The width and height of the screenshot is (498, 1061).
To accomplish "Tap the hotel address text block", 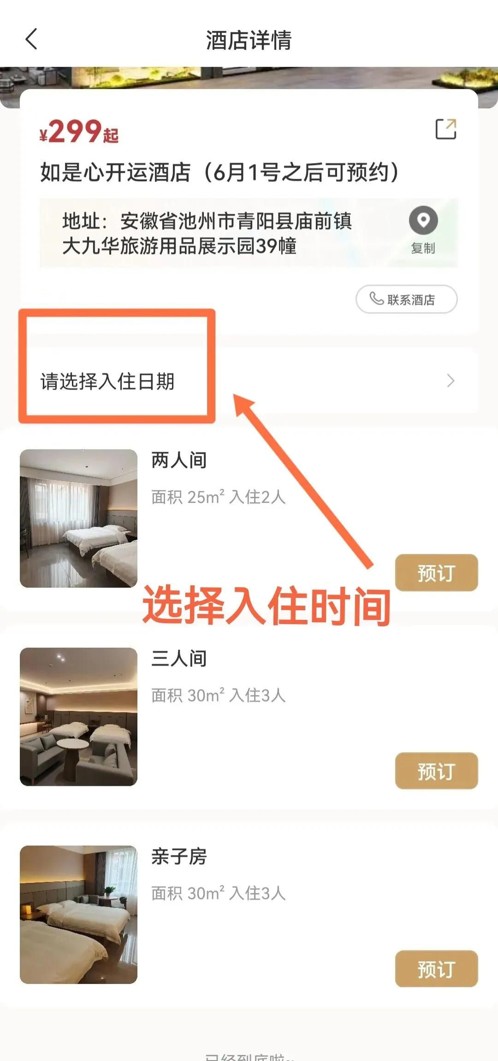I will point(207,233).
